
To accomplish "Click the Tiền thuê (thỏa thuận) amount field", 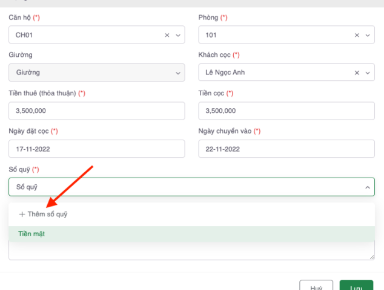I will (97, 111).
